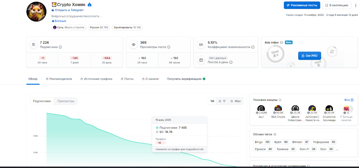Click the subscribers people icon
The height and width of the screenshot is (168, 359).
pos(34,45)
